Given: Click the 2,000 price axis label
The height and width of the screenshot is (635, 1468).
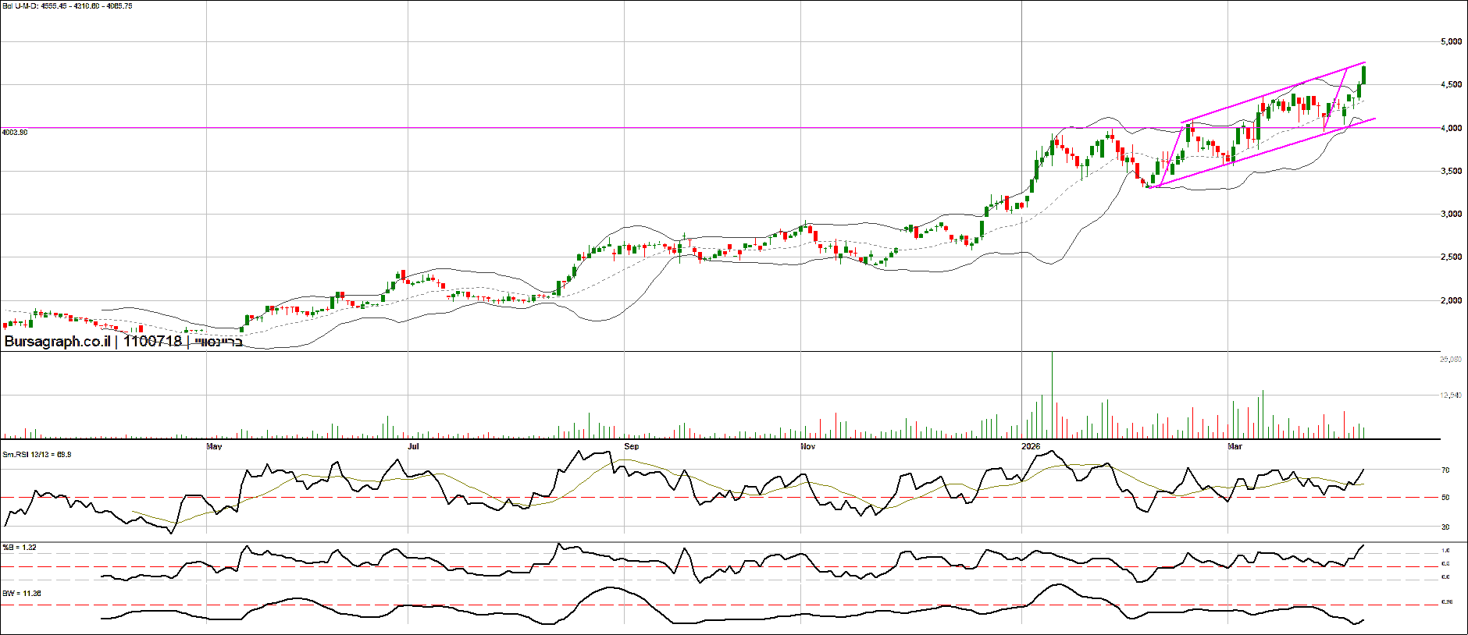Looking at the screenshot, I should coord(1451,300).
